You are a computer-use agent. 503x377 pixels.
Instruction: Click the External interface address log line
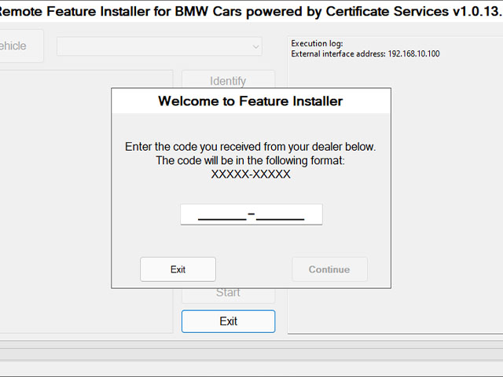(365, 53)
